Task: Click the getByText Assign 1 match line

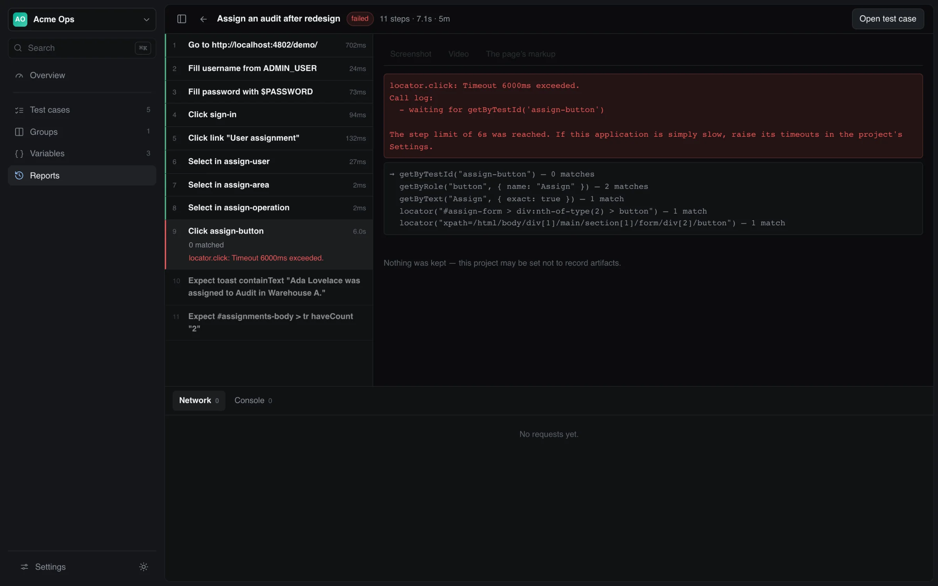Action: pos(511,199)
